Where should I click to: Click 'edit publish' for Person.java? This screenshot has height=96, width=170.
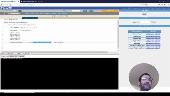coord(150,34)
